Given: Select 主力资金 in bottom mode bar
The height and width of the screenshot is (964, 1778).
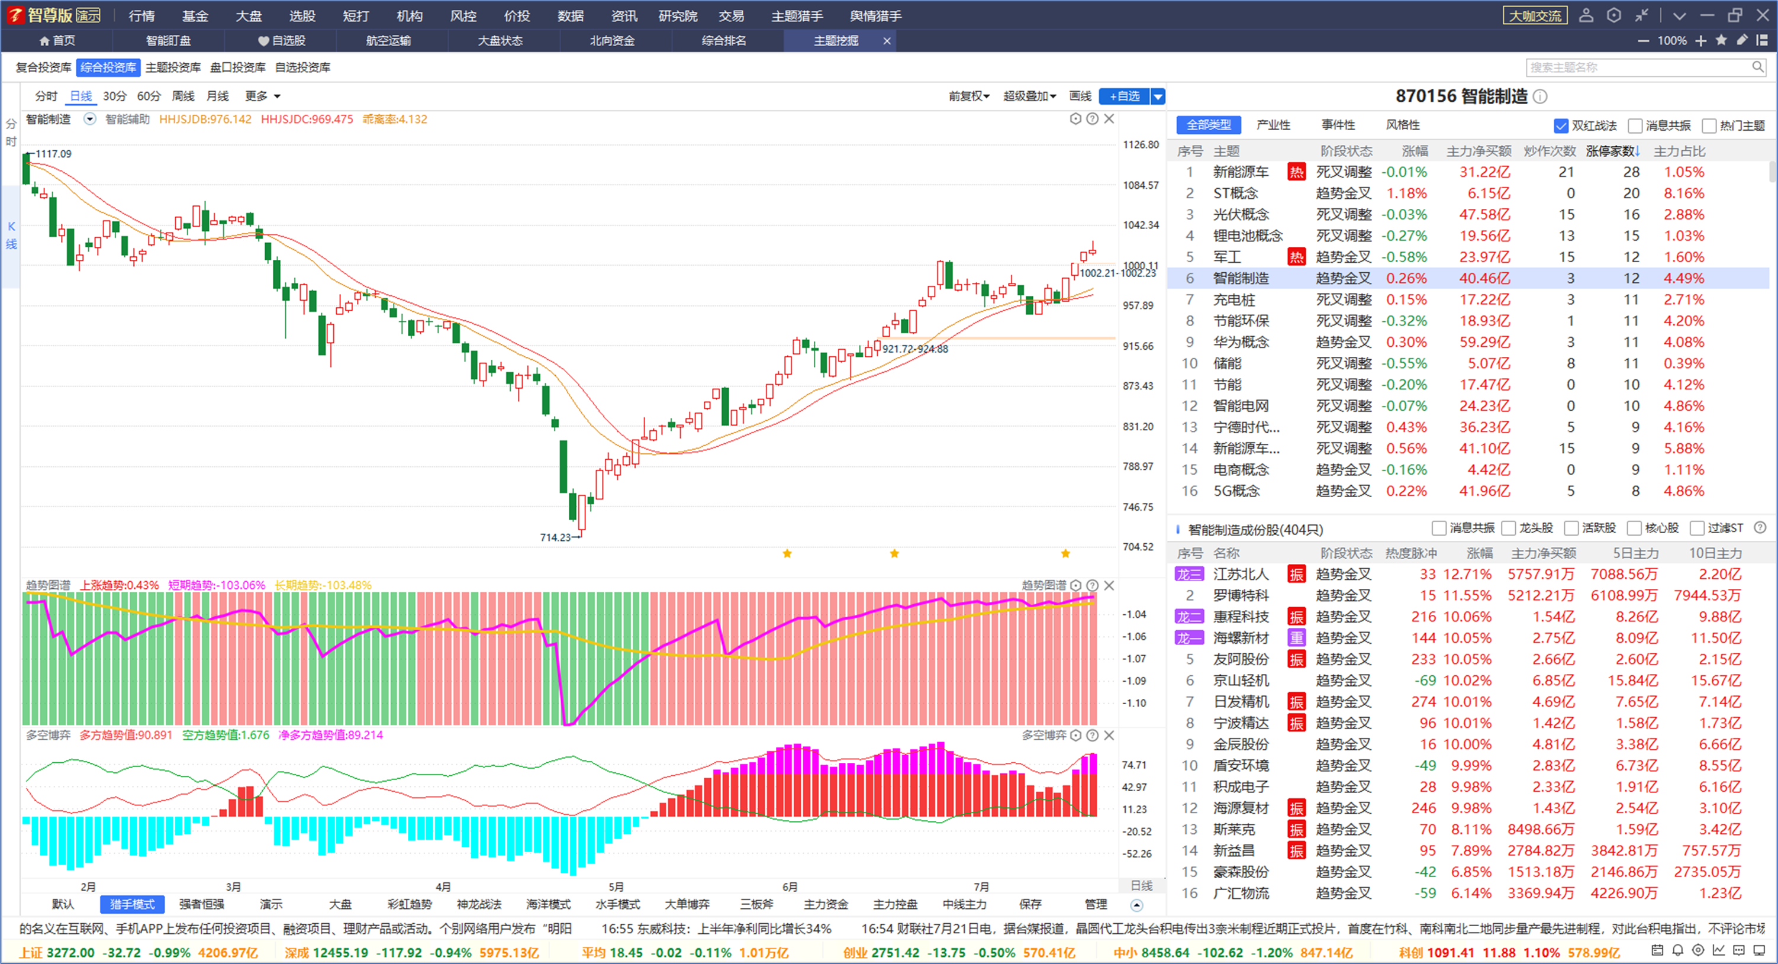Looking at the screenshot, I should pos(826,905).
